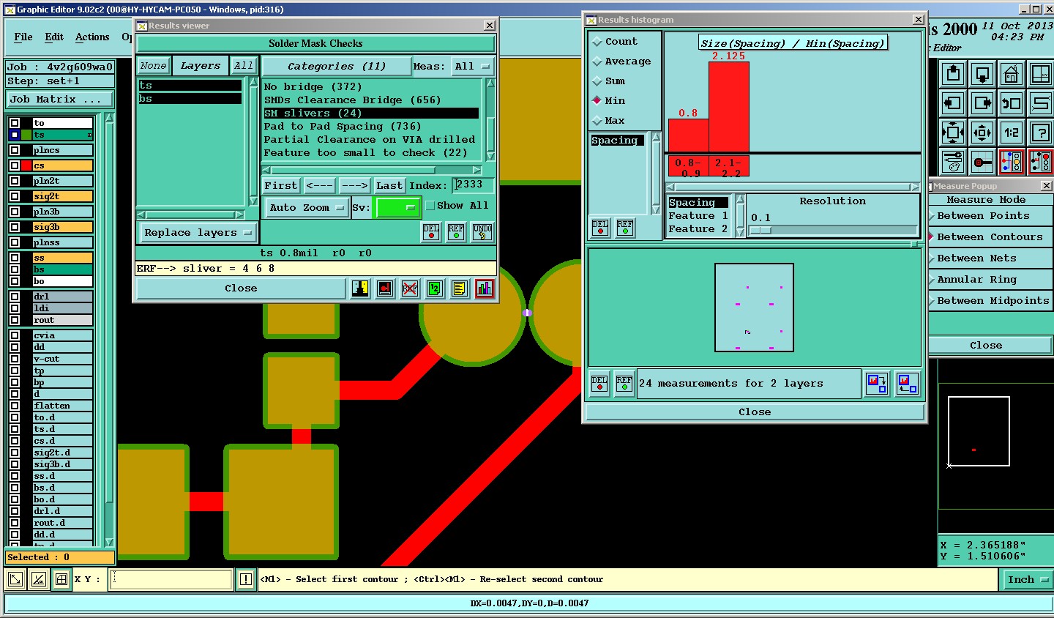Click the pan up icon in the Editor toolbar
The height and width of the screenshot is (618, 1054).
tap(953, 74)
